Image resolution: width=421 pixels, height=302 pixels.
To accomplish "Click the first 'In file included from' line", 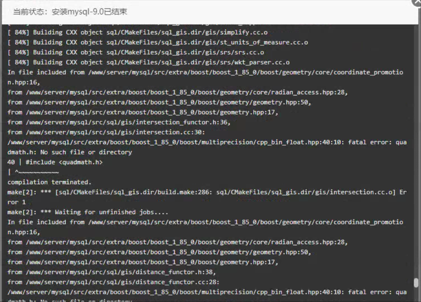I will (x=205, y=73).
